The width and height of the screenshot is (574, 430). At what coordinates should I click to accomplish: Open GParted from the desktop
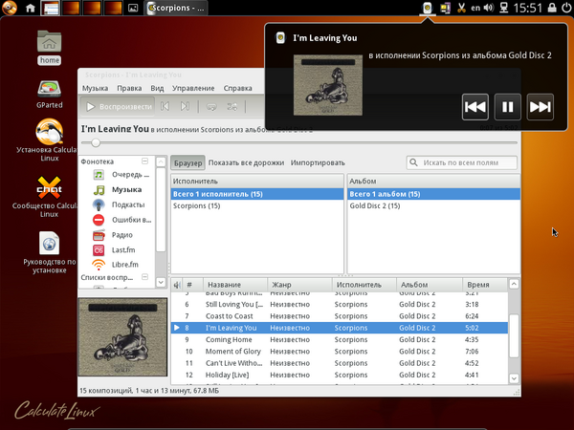tap(49, 86)
